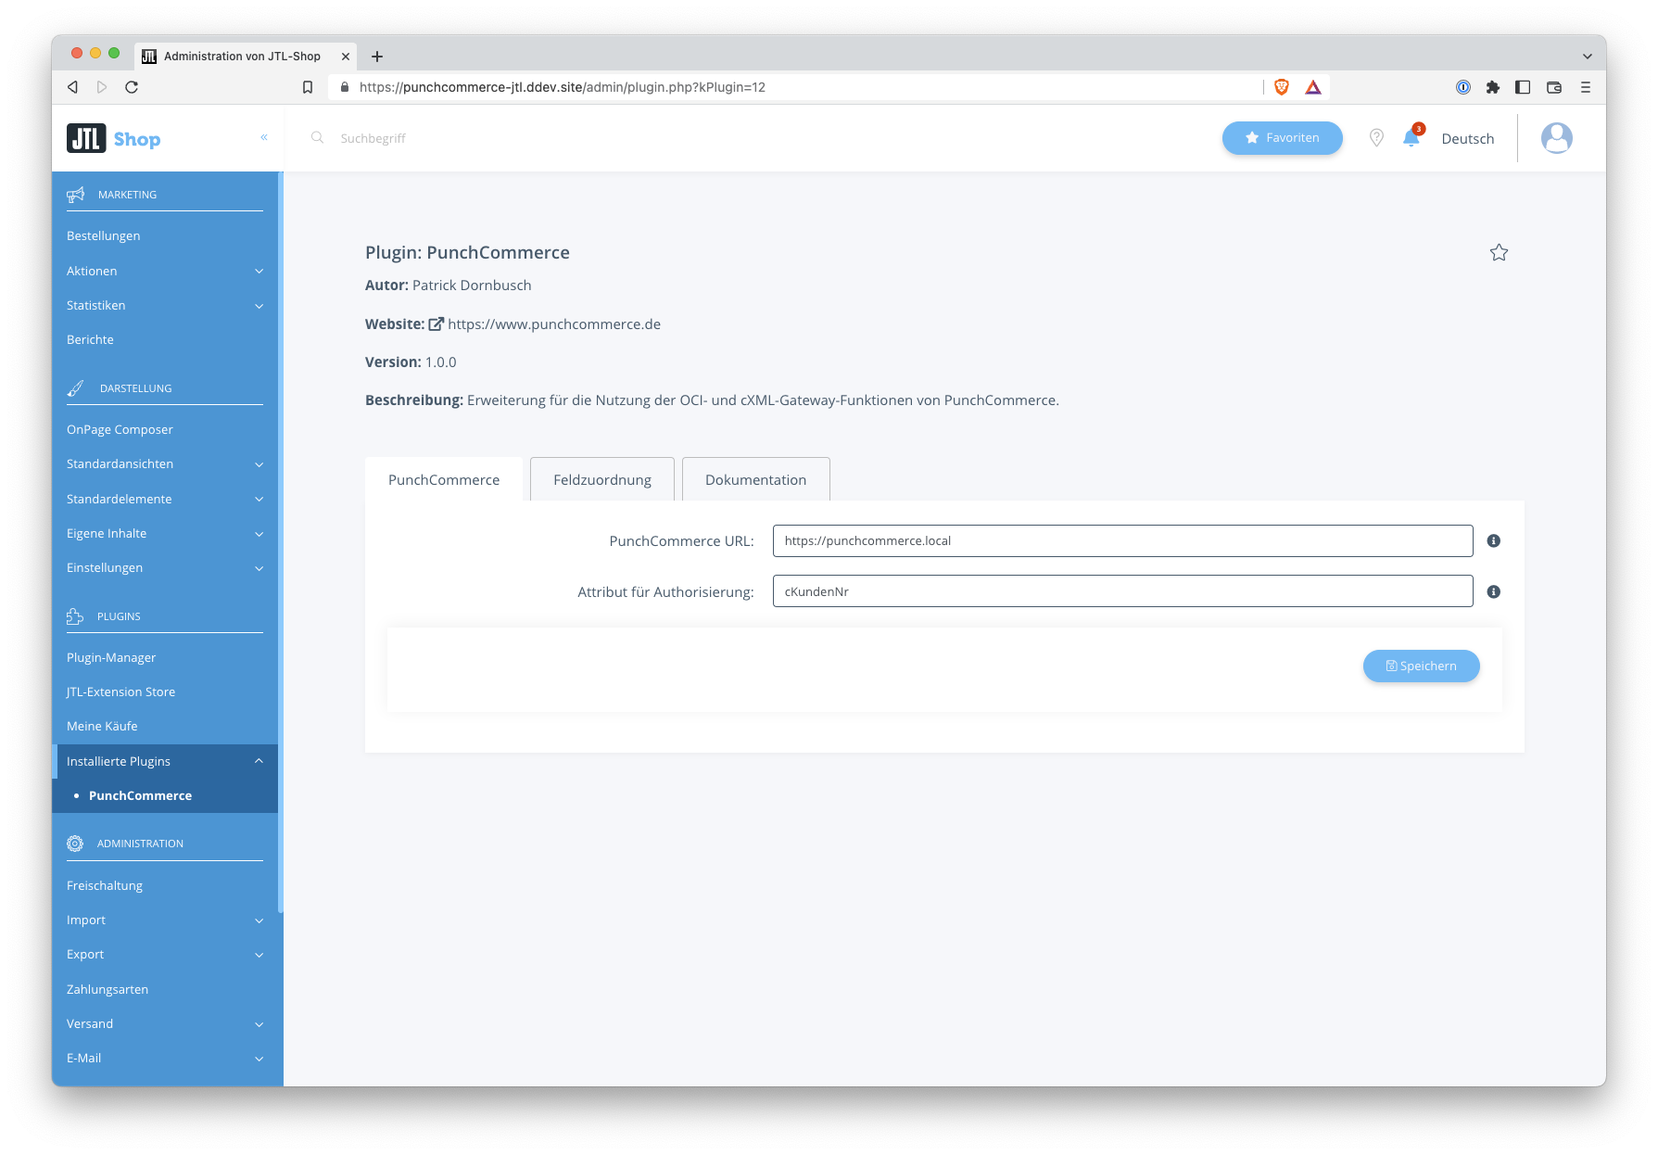1658x1155 pixels.
Task: Expand the Import menu
Action: pos(165,920)
